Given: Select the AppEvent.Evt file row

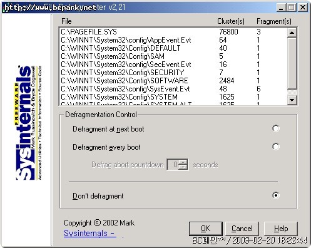Looking at the screenshot, I should tap(173, 40).
